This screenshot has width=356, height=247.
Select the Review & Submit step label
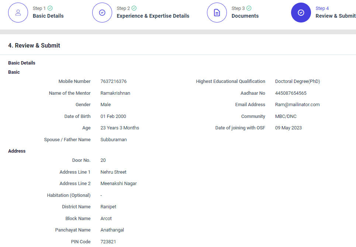pos(335,16)
